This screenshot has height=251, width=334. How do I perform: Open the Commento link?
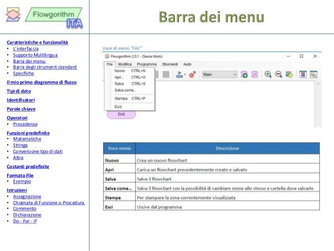tap(25, 209)
